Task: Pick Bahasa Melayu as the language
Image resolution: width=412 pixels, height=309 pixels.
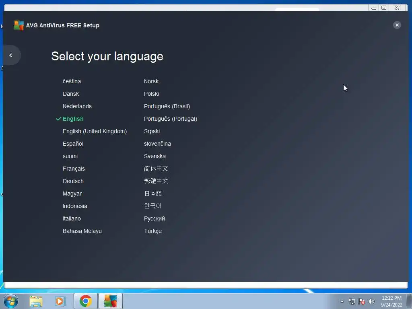Action: click(82, 231)
